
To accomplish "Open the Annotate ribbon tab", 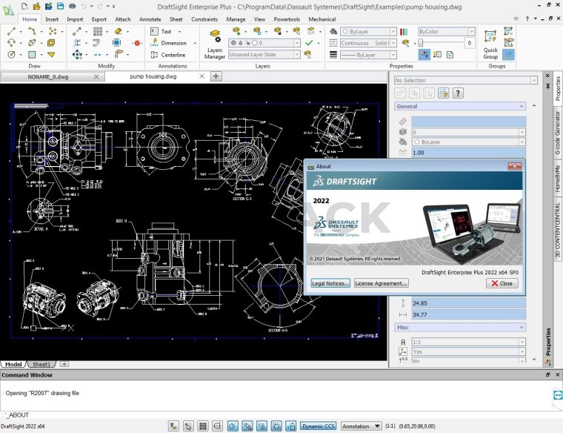I will [150, 19].
